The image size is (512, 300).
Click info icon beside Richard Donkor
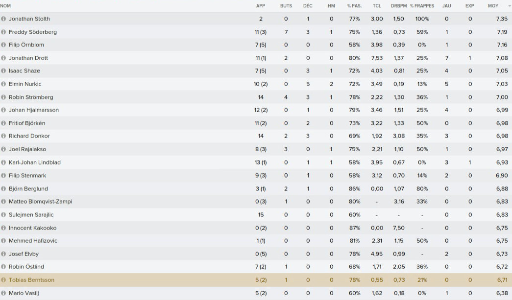coord(3,136)
